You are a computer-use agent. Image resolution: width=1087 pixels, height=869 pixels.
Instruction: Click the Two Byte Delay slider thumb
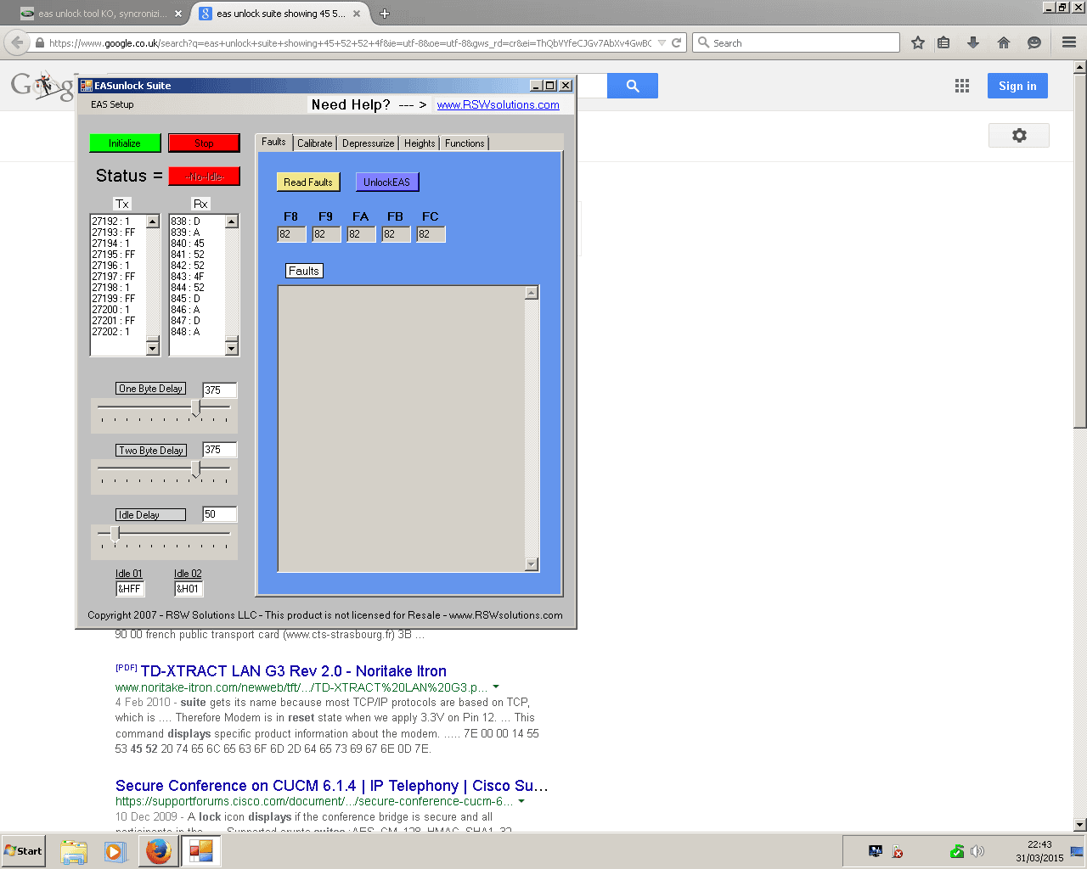coord(196,469)
